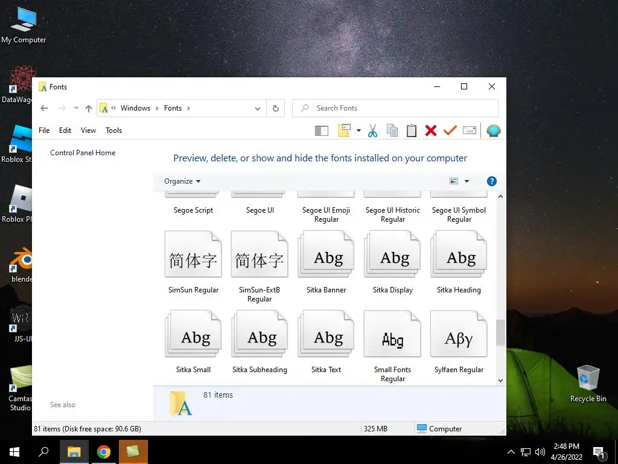Select the SimSun Regular font

193,262
